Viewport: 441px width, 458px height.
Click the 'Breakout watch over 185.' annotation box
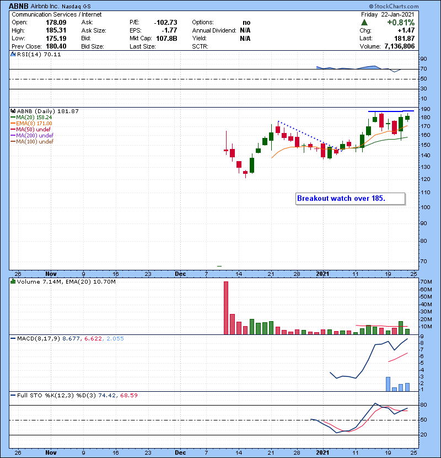pyautogui.click(x=350, y=199)
